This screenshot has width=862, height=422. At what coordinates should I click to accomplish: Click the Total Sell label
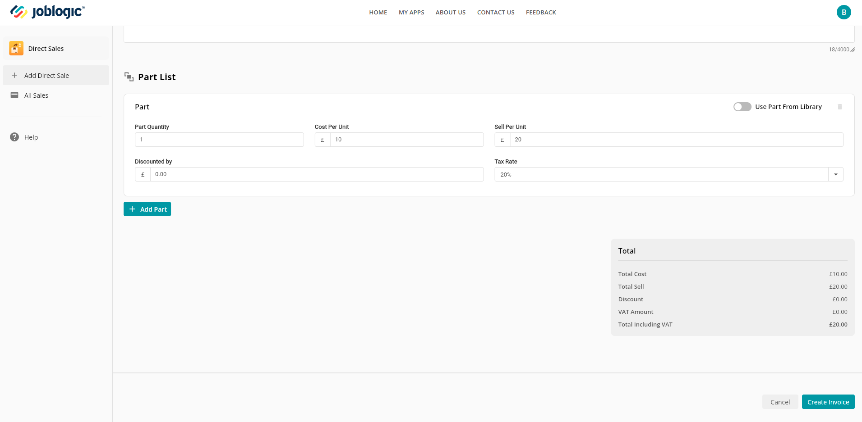click(x=631, y=286)
